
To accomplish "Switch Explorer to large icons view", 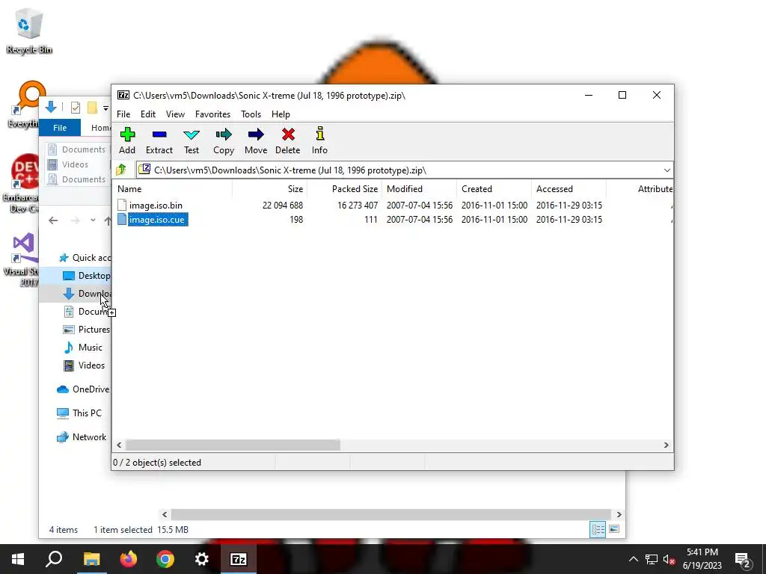I will click(615, 530).
